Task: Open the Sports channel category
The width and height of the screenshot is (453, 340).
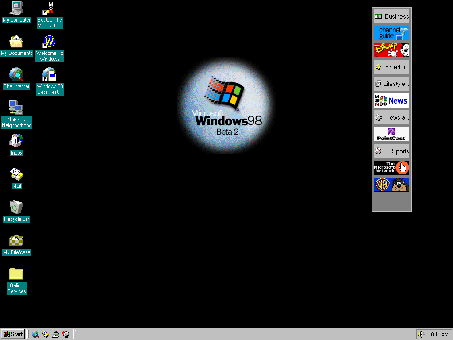Action: pos(392,151)
